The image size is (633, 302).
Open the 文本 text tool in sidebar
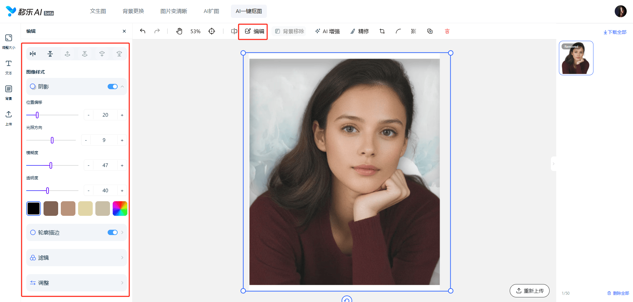pyautogui.click(x=9, y=67)
